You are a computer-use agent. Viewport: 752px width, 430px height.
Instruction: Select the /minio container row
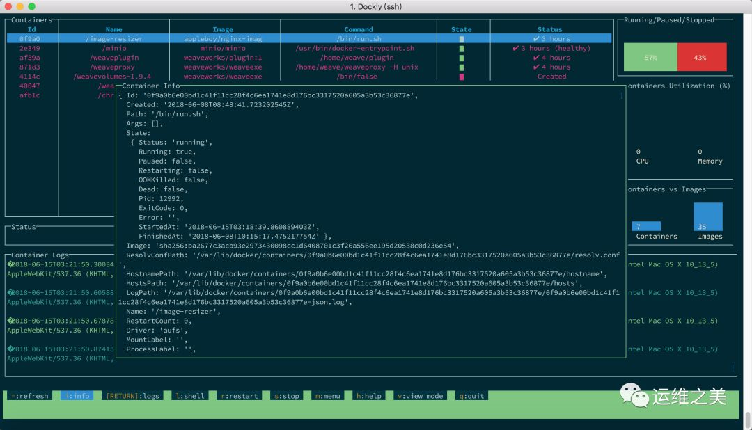click(309, 49)
